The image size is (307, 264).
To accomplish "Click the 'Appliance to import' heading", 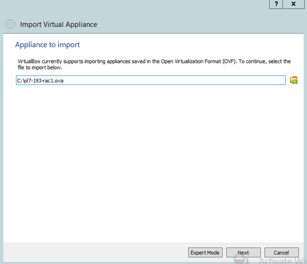I will (48, 45).
